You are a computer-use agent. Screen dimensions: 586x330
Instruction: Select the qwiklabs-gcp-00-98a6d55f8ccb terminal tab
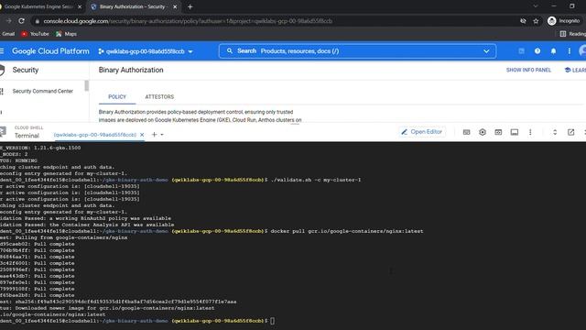pyautogui.click(x=95, y=135)
